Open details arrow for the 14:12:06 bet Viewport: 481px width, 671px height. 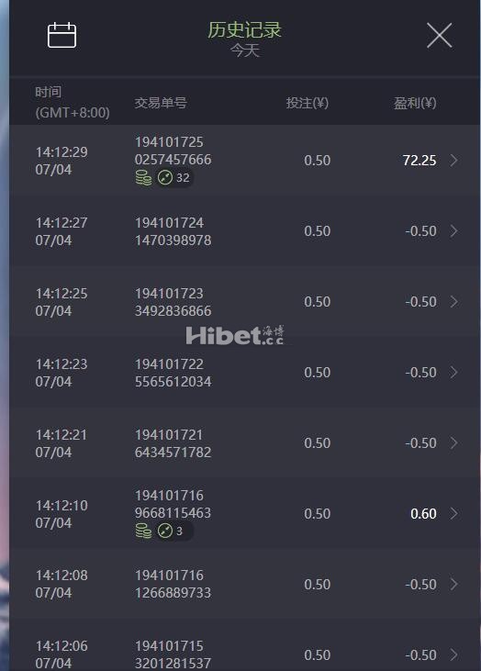pyautogui.click(x=453, y=654)
